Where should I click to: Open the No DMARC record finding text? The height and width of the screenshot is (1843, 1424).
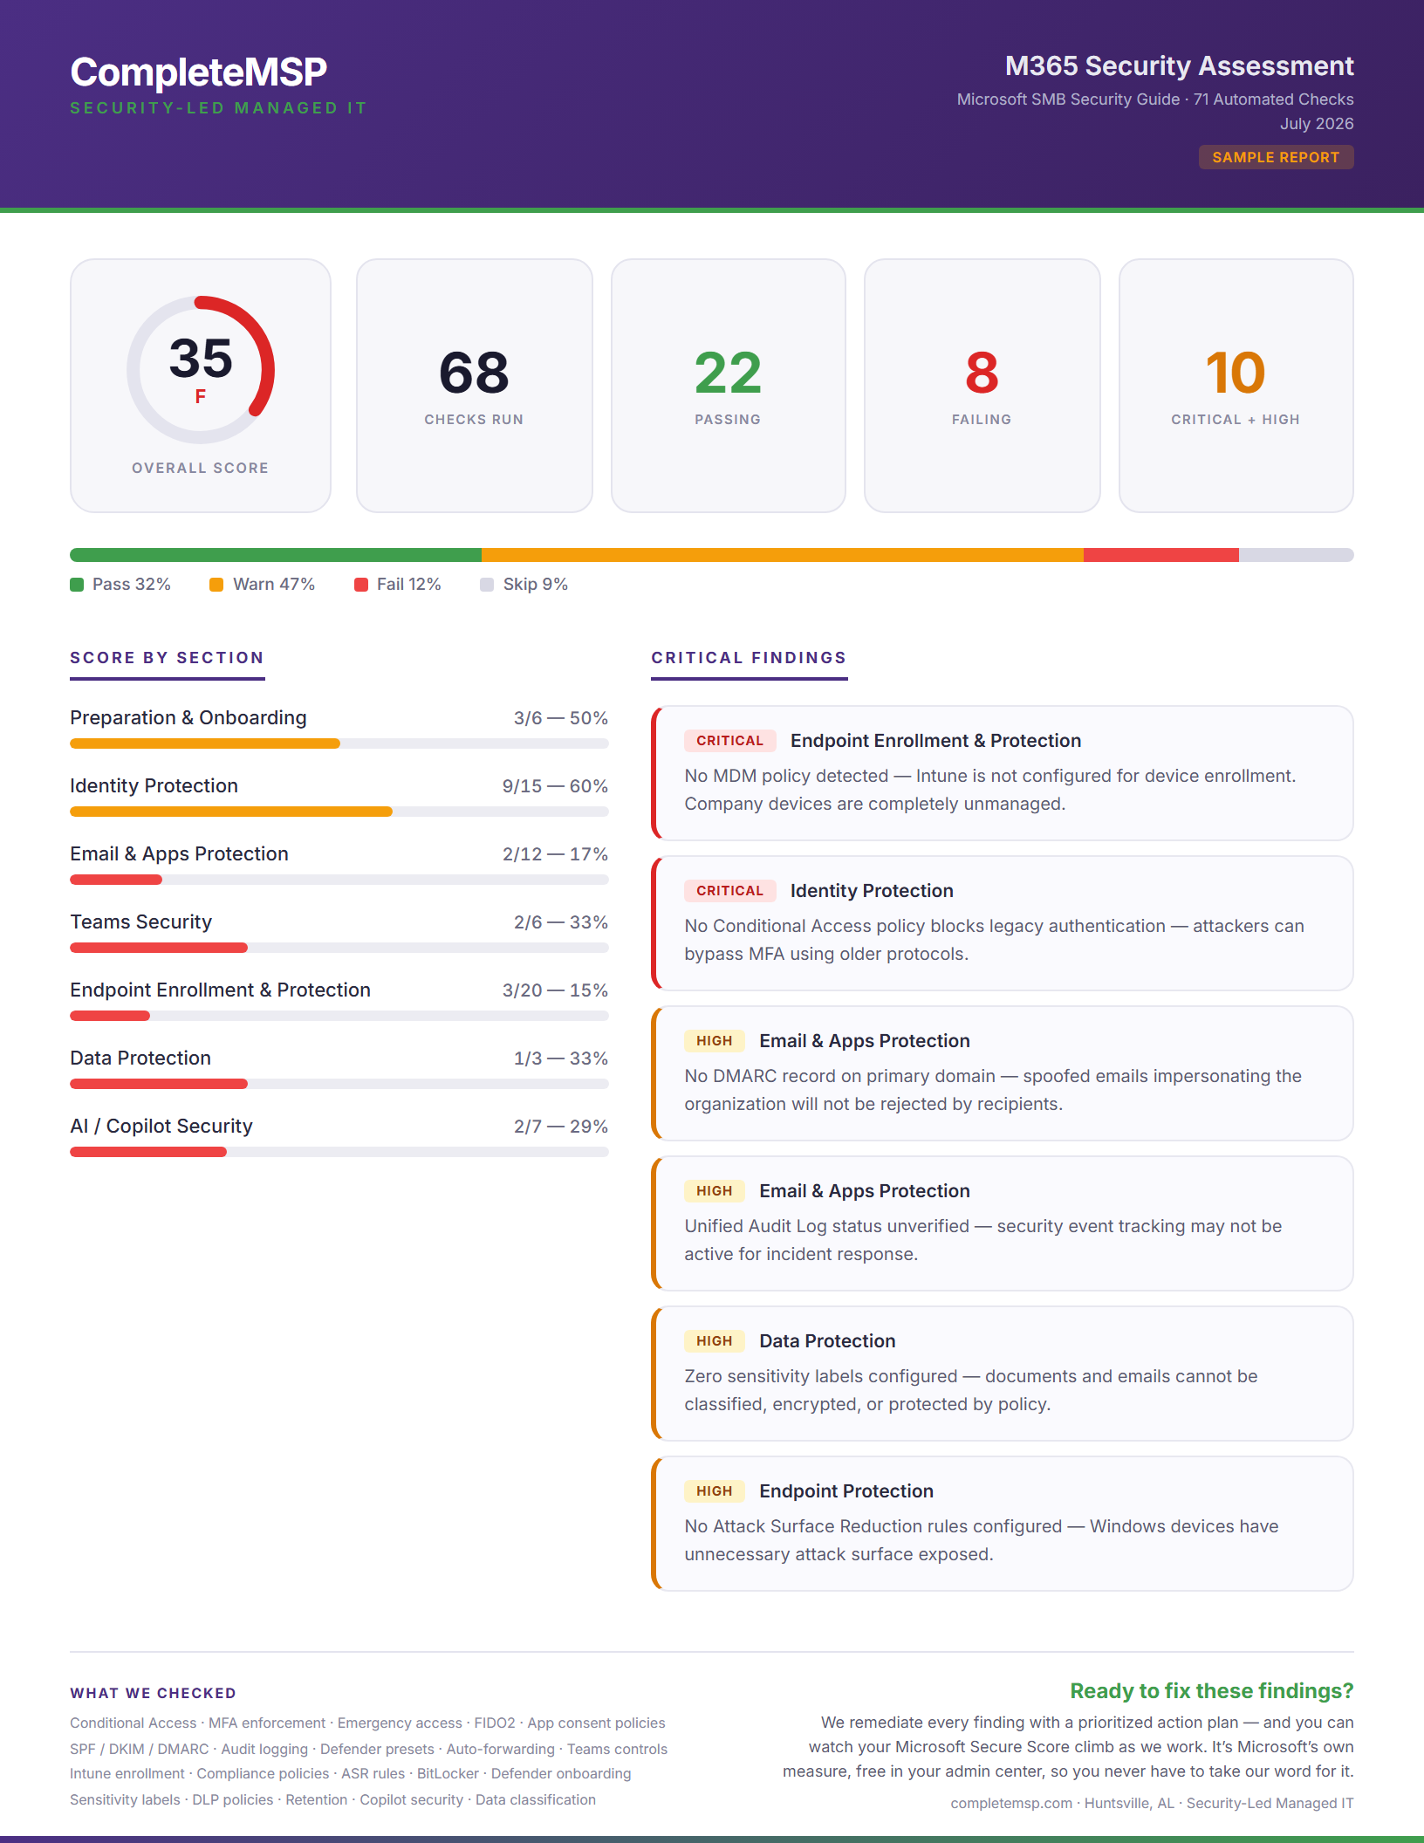pyautogui.click(x=993, y=1090)
